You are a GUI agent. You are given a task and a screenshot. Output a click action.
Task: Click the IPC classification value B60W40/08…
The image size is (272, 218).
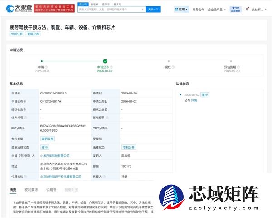[x=63, y=128]
